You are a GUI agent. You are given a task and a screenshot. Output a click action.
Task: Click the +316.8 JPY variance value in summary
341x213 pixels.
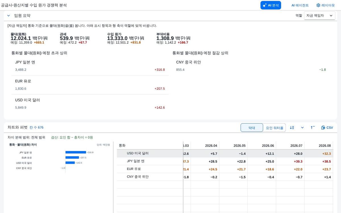pyautogui.click(x=160, y=70)
